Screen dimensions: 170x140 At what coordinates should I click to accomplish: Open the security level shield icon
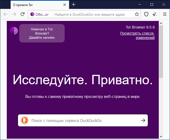(146, 14)
